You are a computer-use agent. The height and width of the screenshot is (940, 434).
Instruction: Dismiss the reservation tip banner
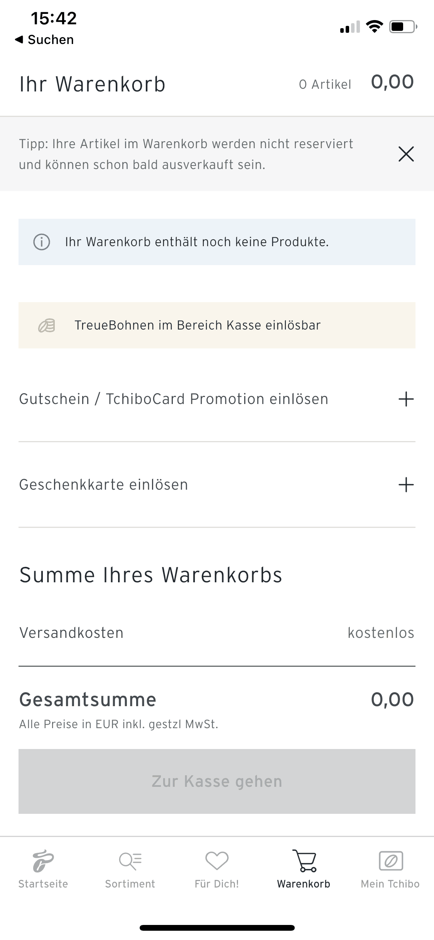406,154
